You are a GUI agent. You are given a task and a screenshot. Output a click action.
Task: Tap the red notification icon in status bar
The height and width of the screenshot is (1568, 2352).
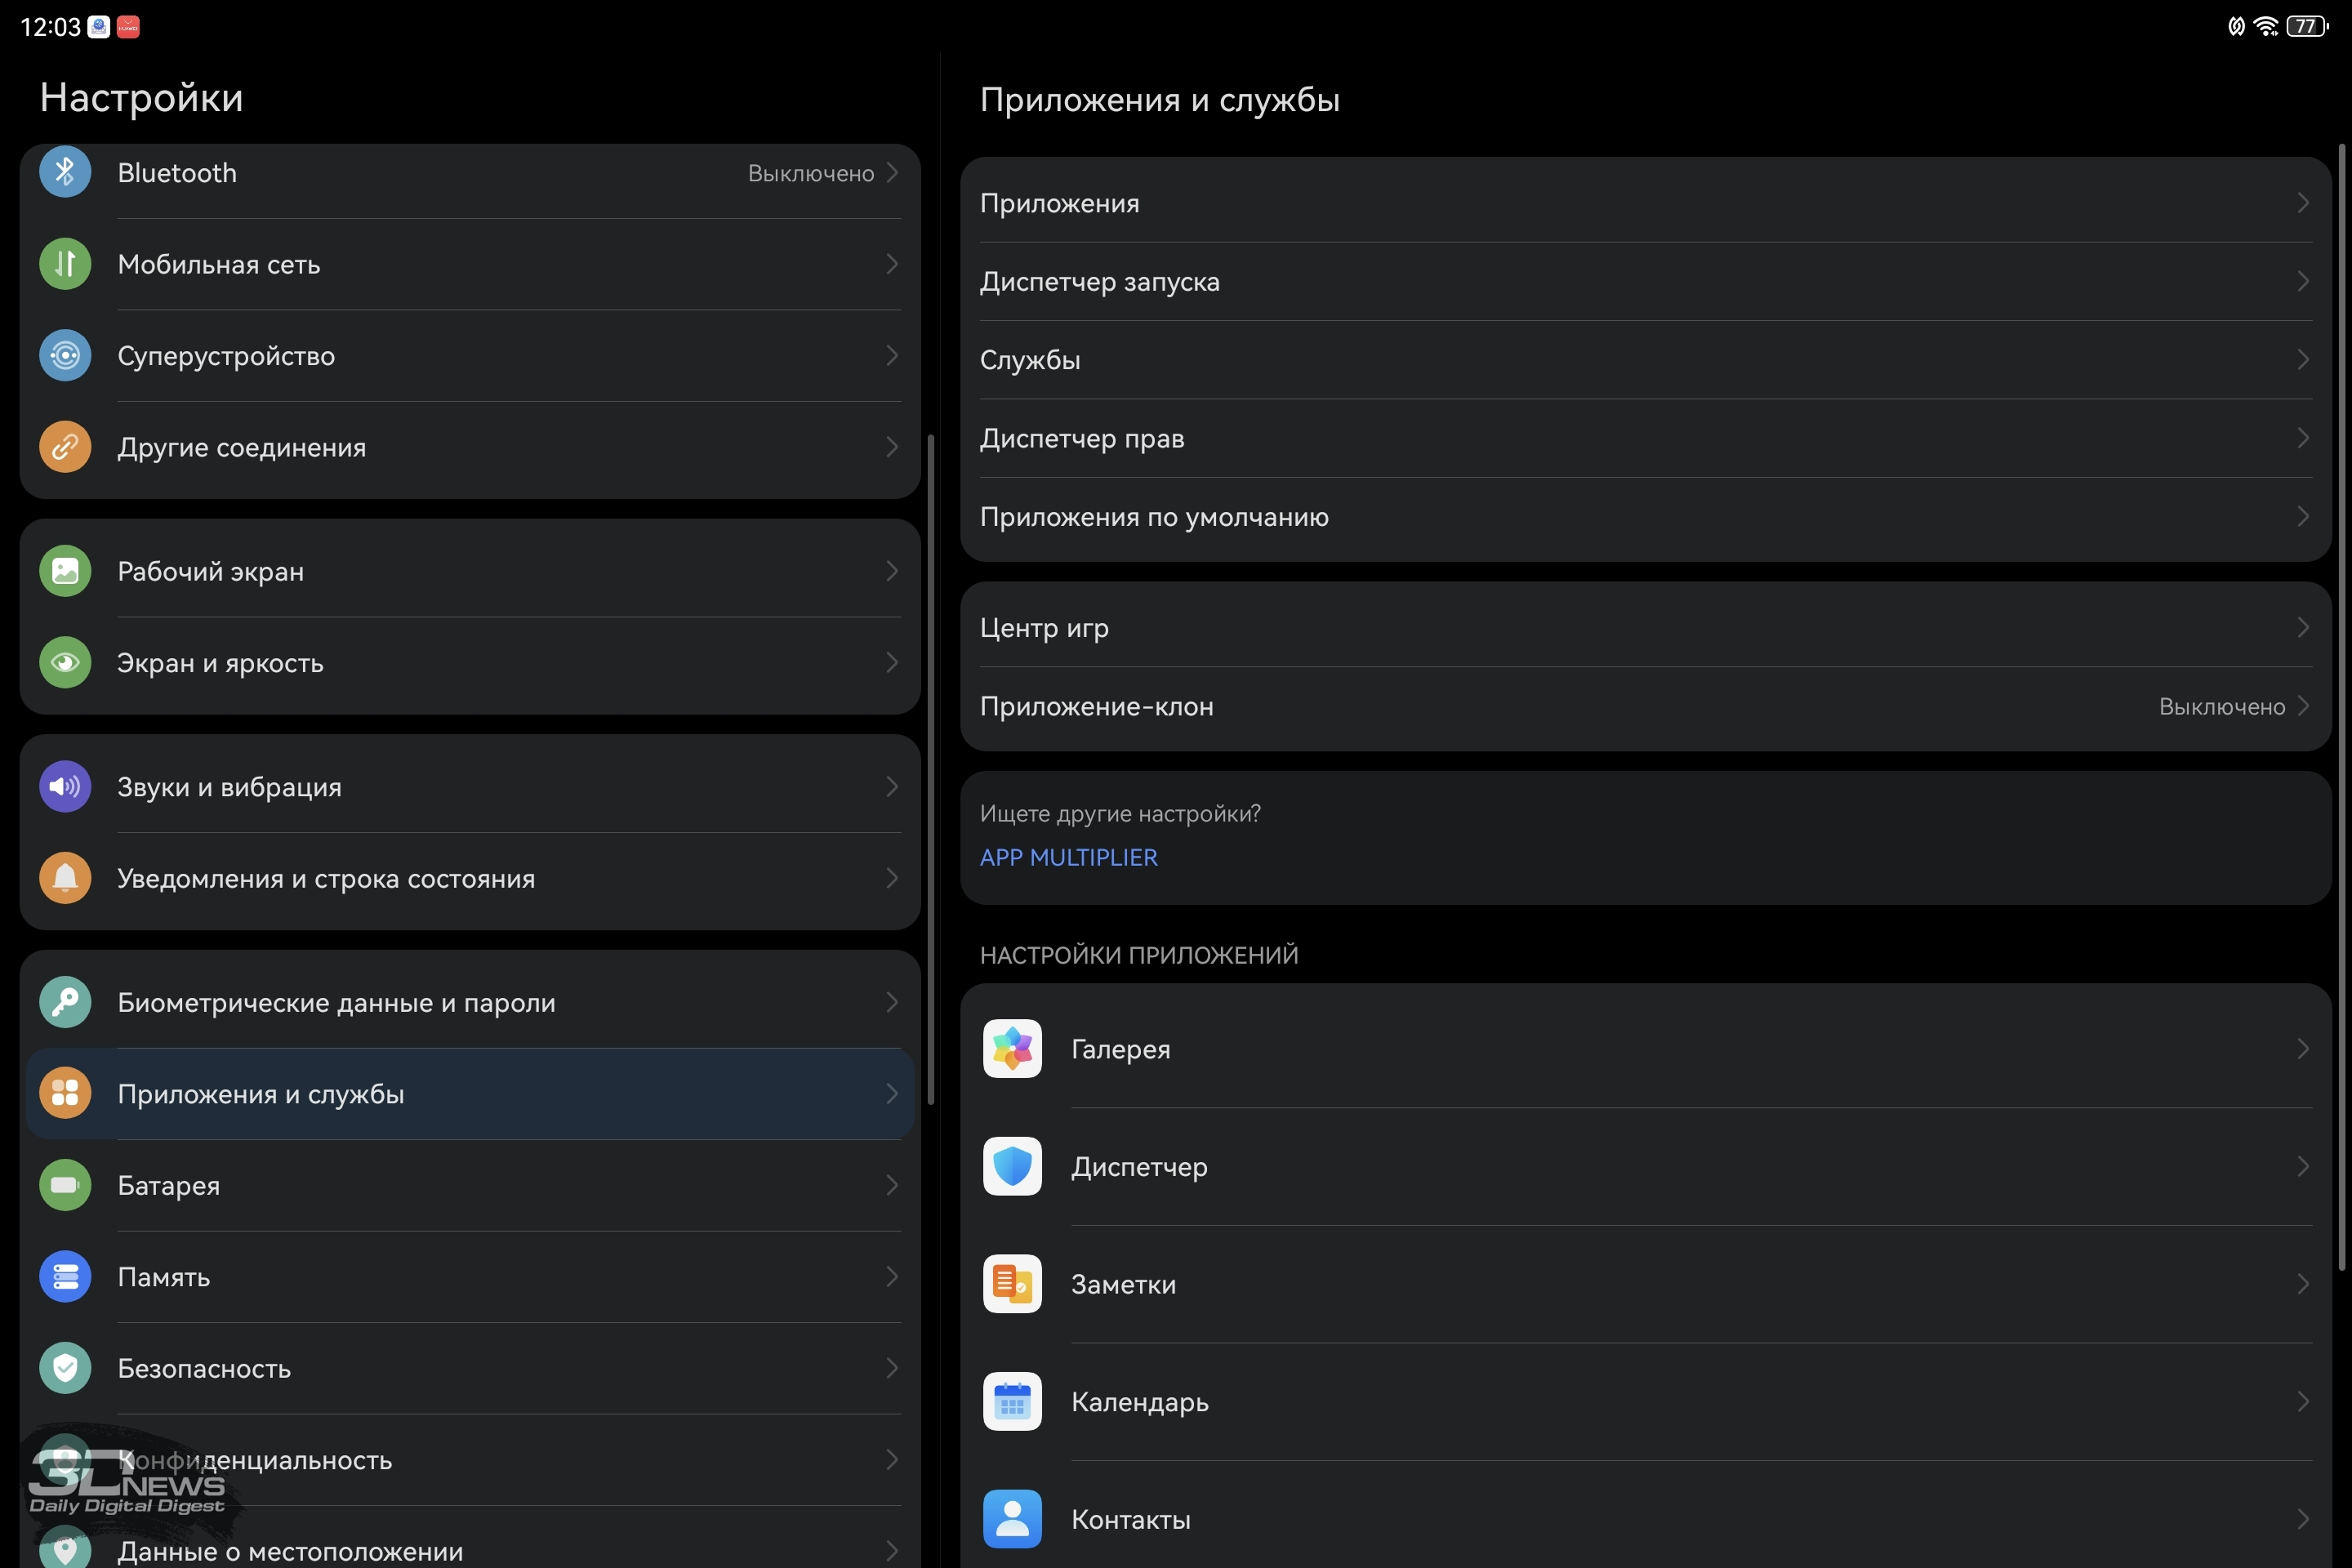pyautogui.click(x=128, y=27)
